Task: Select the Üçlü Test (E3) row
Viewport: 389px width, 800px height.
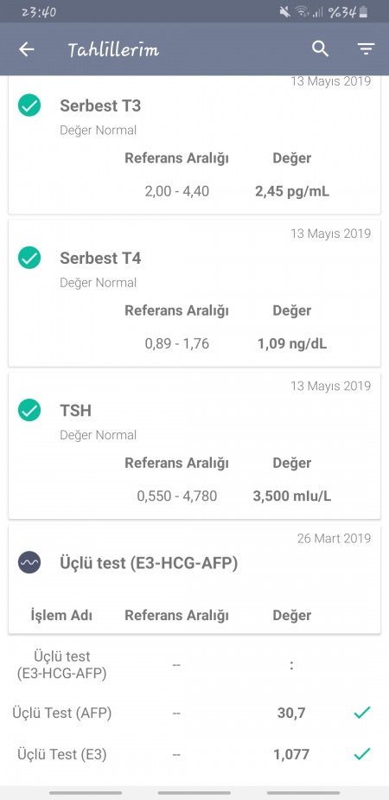Action: 194,754
